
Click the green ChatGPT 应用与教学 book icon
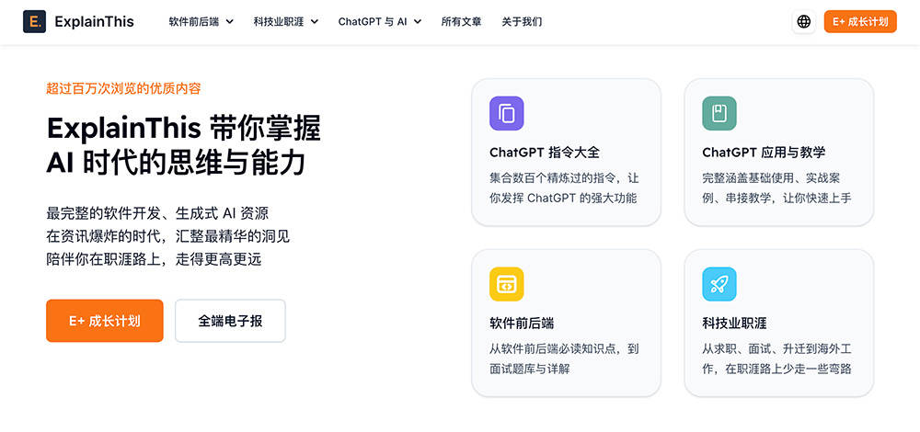pyautogui.click(x=719, y=113)
